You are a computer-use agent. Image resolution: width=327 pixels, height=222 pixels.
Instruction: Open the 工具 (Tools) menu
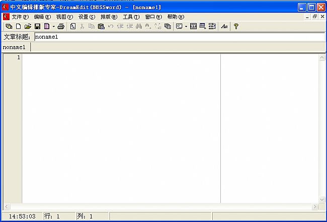coord(131,17)
